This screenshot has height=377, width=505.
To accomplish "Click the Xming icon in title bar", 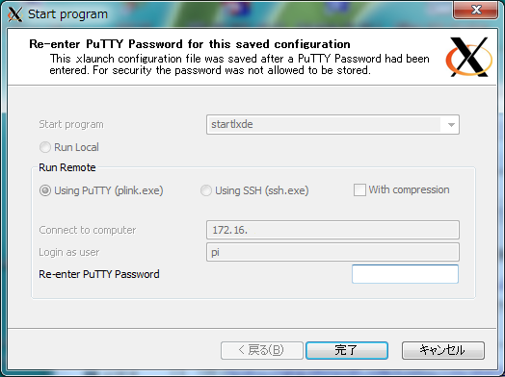I will (x=15, y=14).
